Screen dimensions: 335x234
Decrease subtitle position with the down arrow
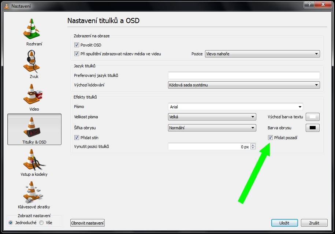(253, 148)
